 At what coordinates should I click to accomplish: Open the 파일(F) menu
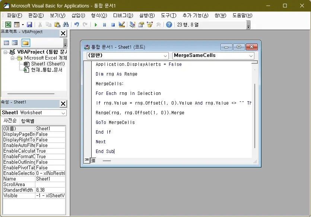pos(15,16)
